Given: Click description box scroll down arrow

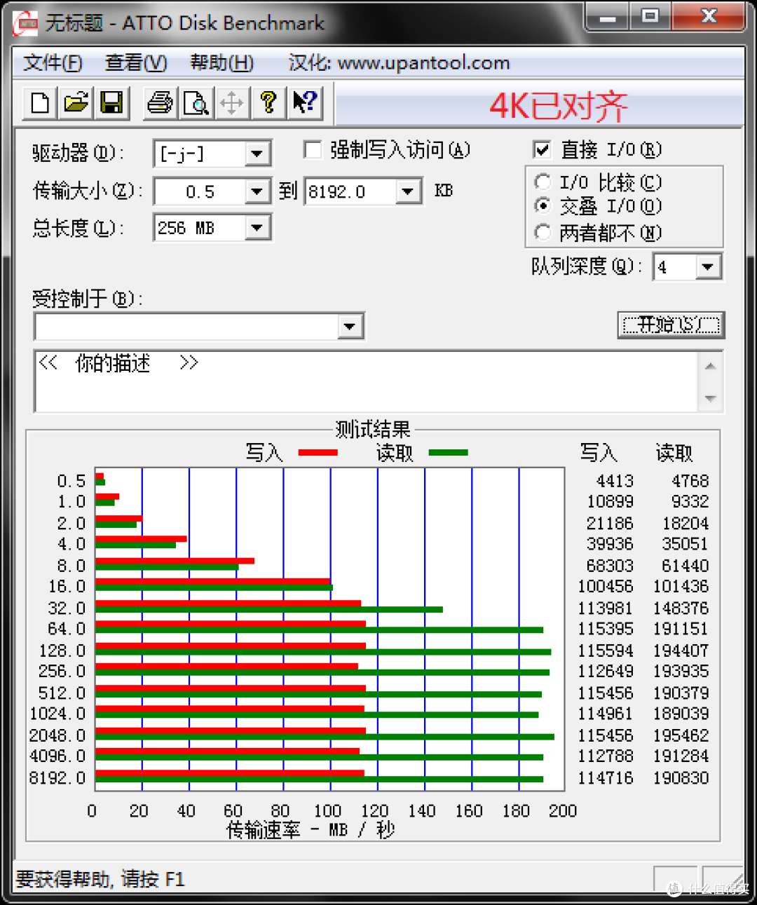Looking at the screenshot, I should 711,398.
